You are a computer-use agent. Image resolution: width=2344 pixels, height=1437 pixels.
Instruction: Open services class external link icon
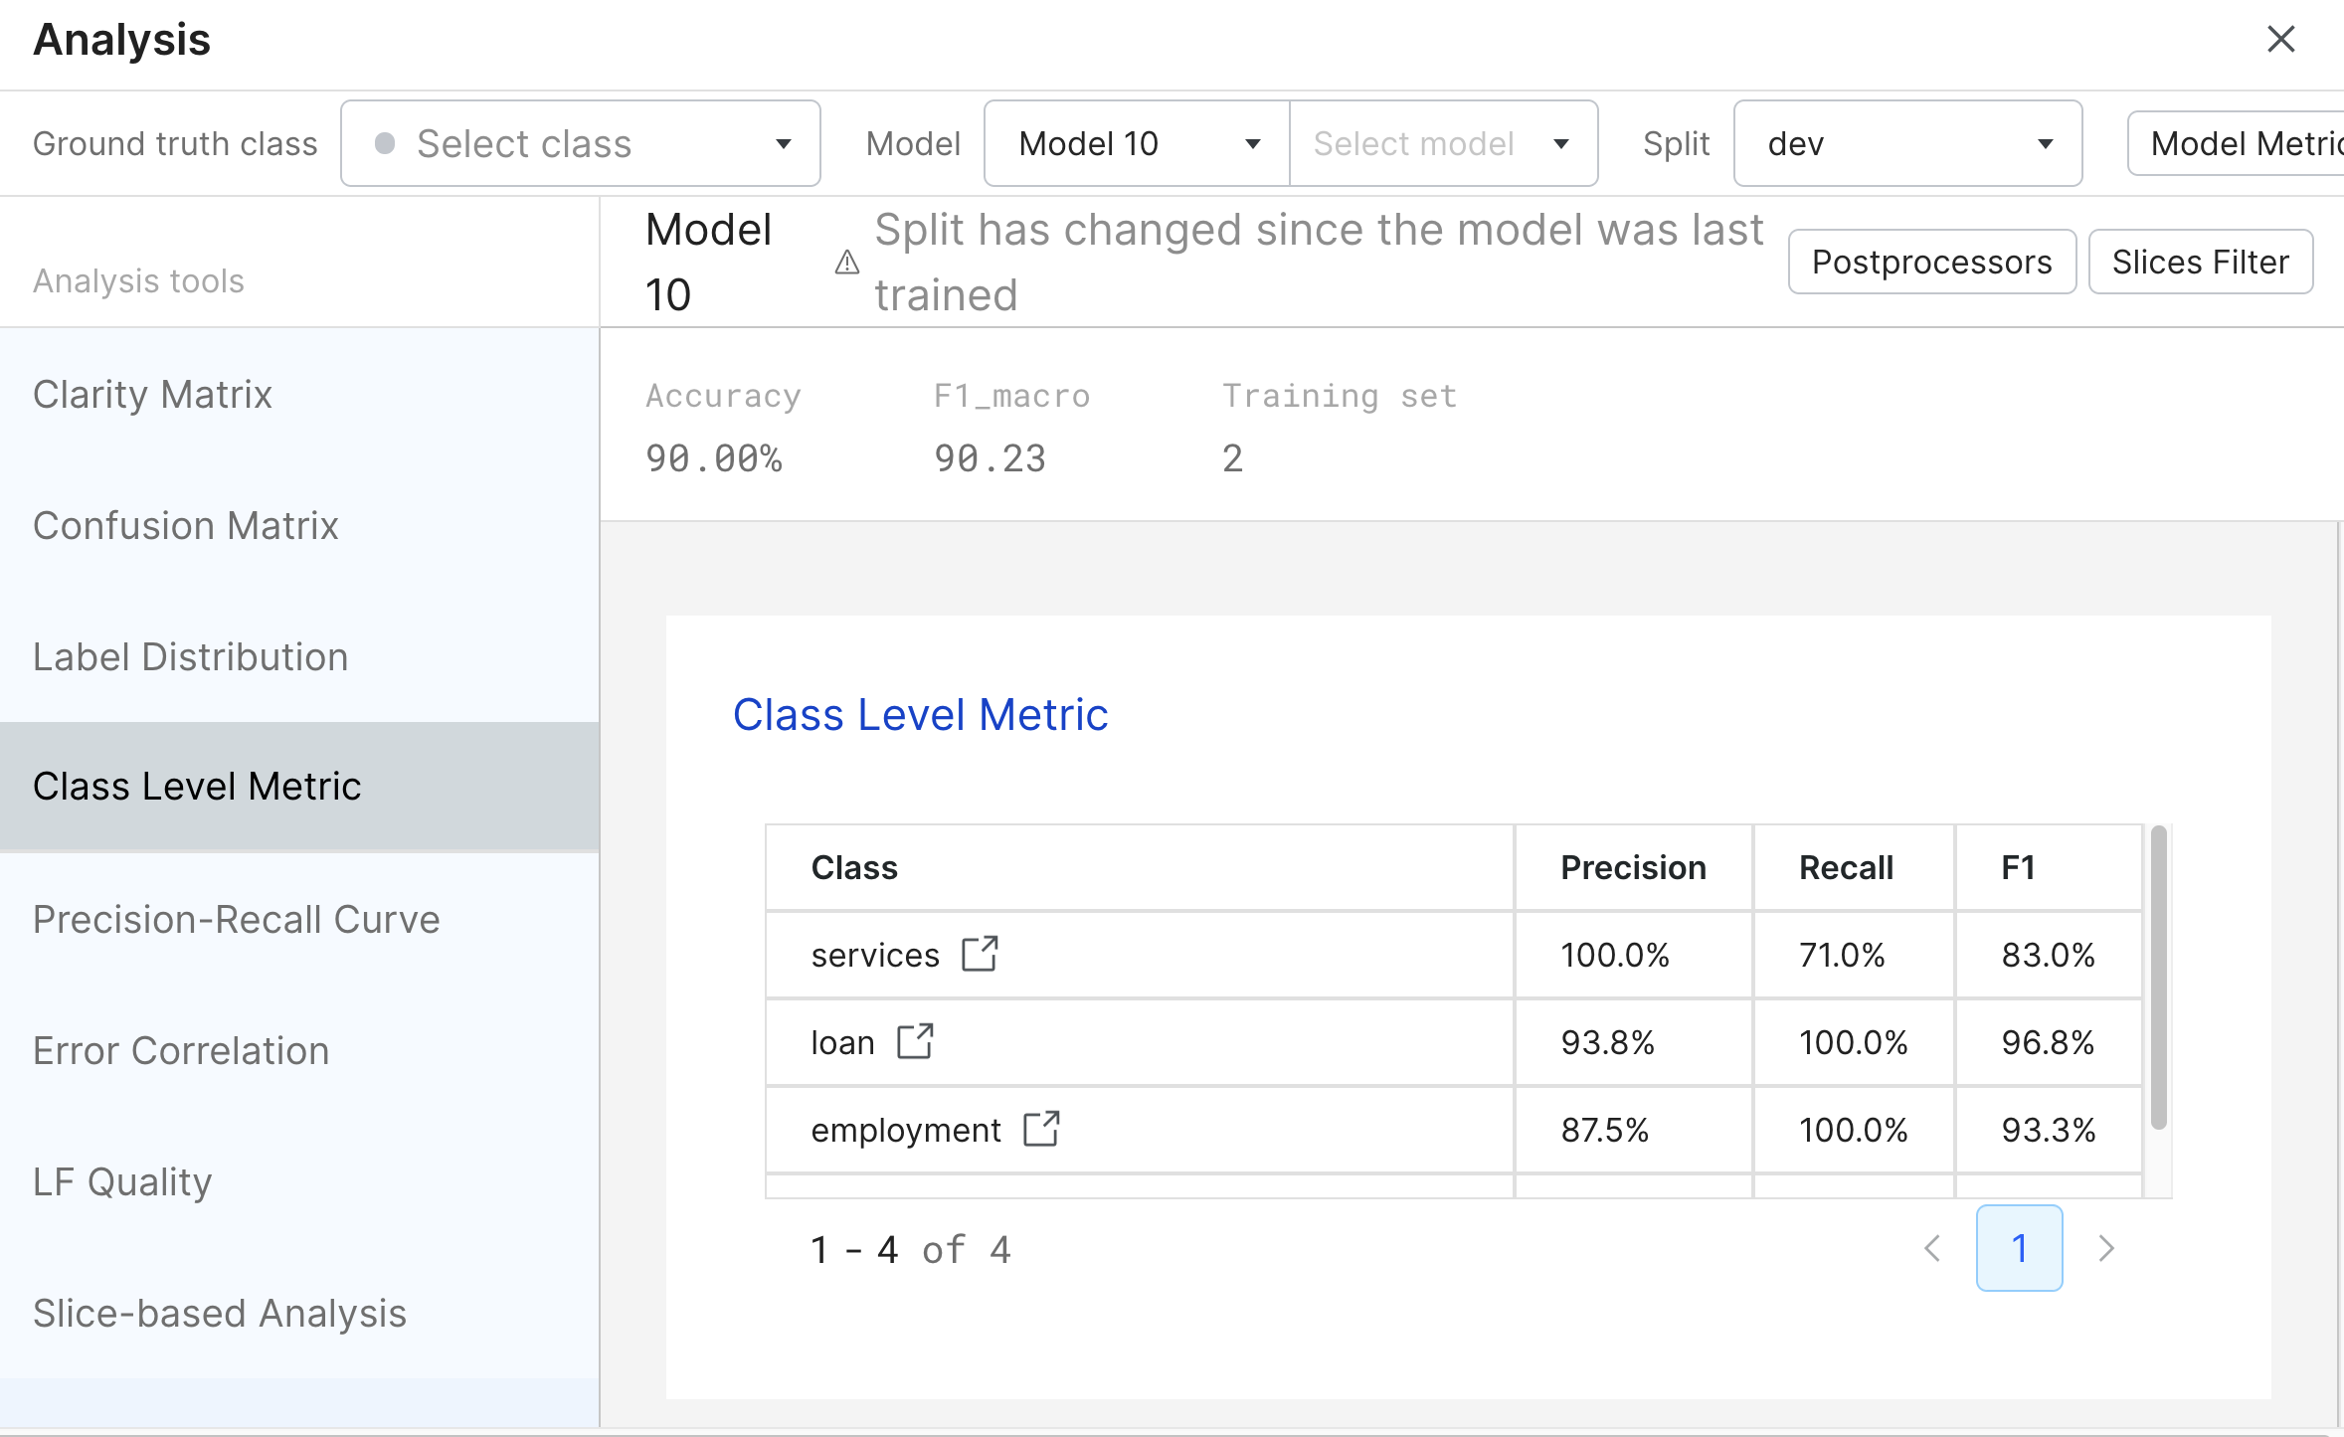[980, 954]
